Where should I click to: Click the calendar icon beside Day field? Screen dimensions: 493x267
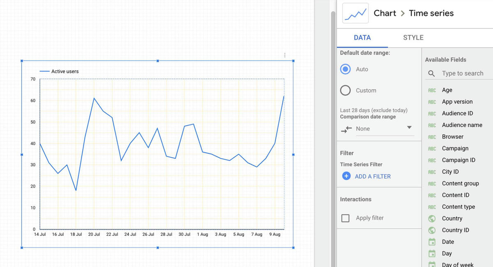[432, 253]
